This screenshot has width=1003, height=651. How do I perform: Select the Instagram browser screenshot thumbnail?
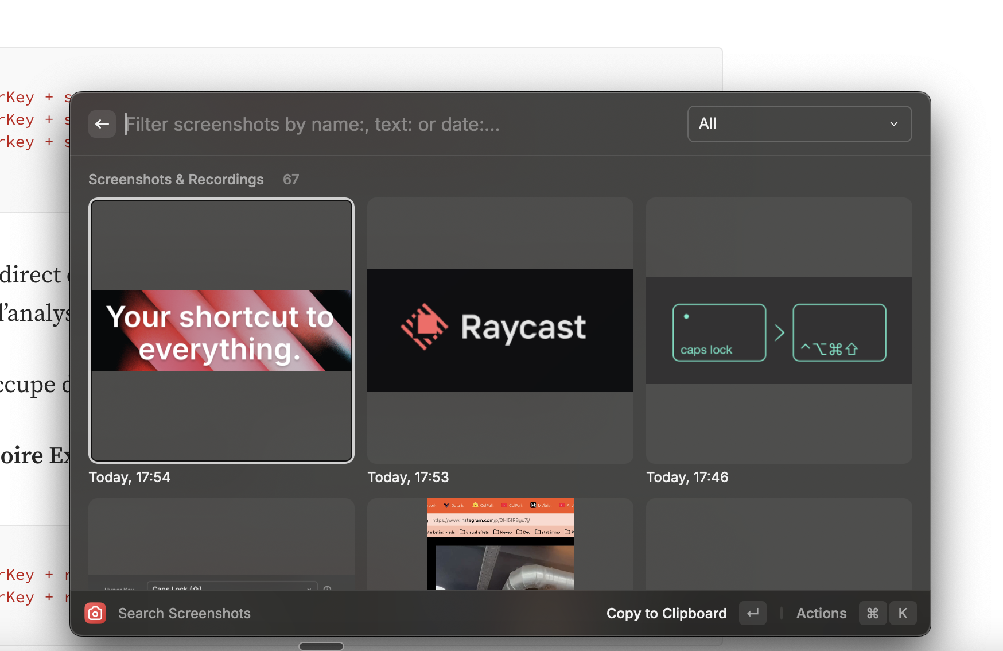(x=500, y=544)
